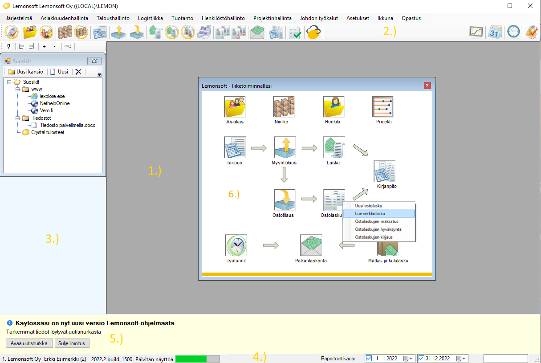Click the delete X button in Suosikit toolbar
The height and width of the screenshot is (363, 541).
pos(78,71)
